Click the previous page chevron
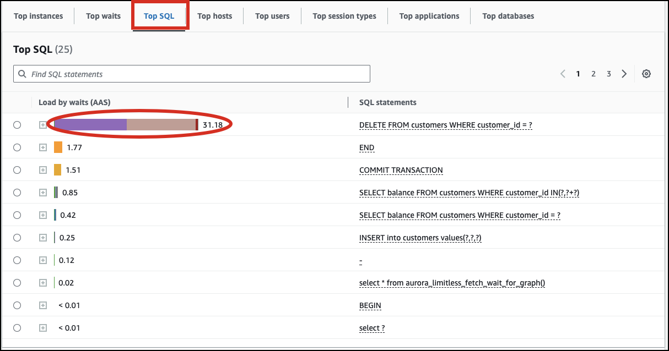This screenshot has width=669, height=351. tap(563, 73)
